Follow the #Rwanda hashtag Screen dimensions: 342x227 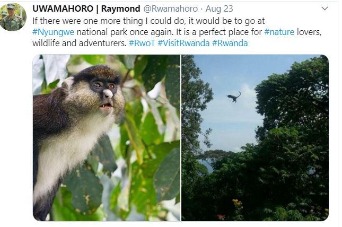(230, 43)
